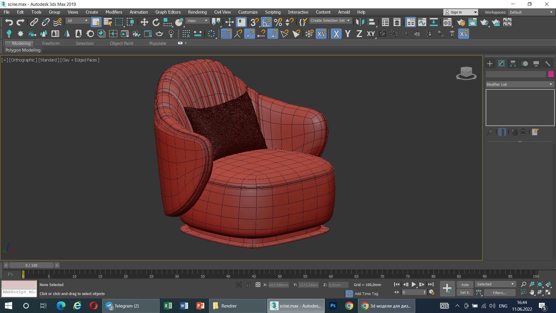
Task: Open the Motion command panel
Action: [x=524, y=63]
